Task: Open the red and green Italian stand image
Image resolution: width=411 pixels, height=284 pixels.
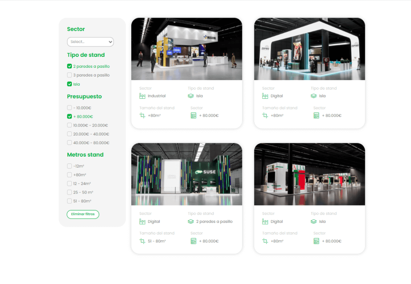Action: coord(309,174)
